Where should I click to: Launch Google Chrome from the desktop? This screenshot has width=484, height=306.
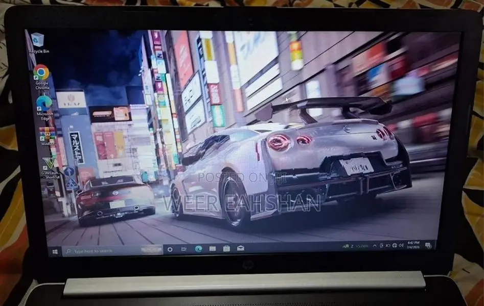pos(42,76)
